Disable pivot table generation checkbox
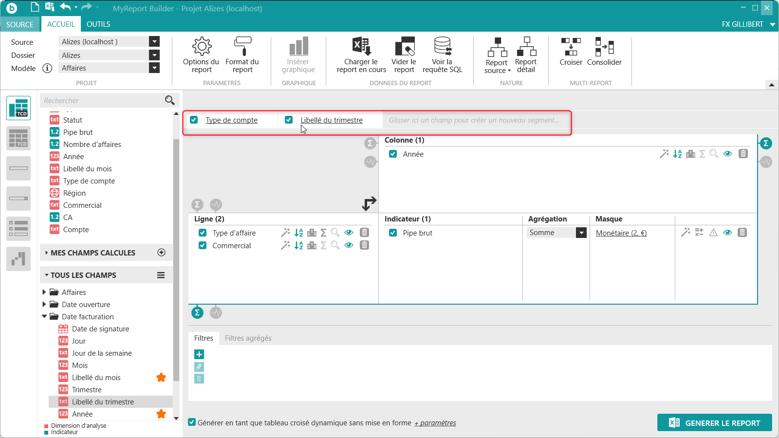The image size is (779, 438). 192,422
